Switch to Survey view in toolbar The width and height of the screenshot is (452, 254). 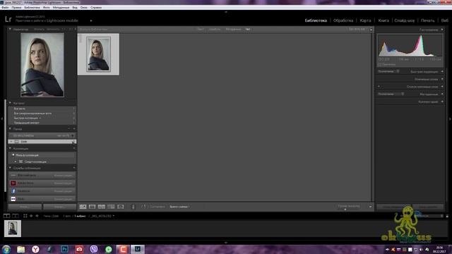[111, 207]
